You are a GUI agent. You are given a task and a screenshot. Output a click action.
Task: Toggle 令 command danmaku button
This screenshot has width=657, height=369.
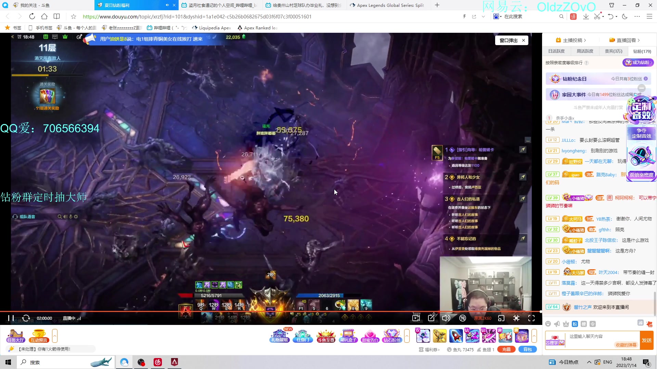point(593,324)
